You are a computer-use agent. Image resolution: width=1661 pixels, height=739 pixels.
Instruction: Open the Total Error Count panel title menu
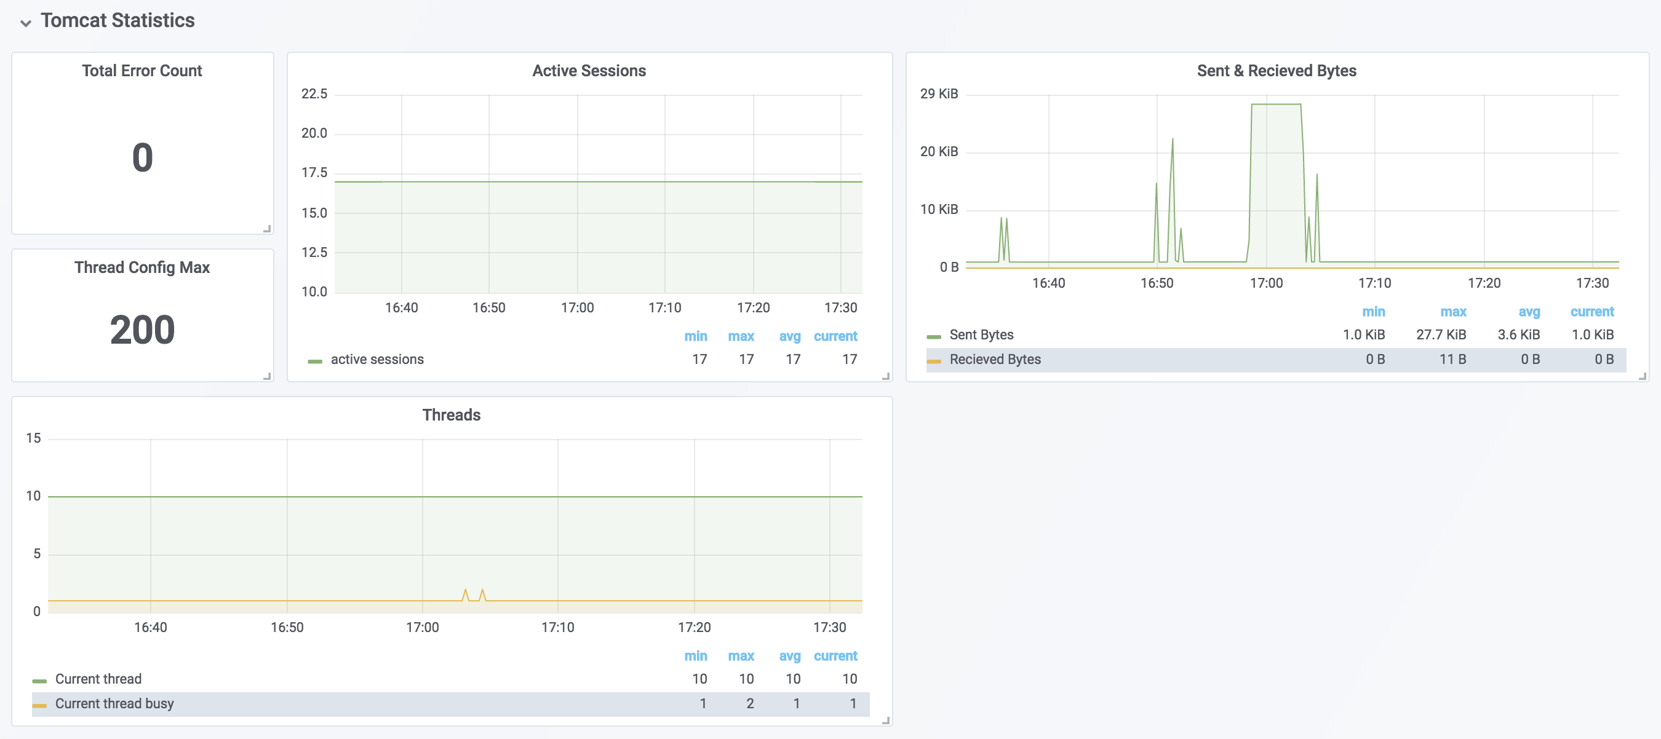(x=142, y=71)
